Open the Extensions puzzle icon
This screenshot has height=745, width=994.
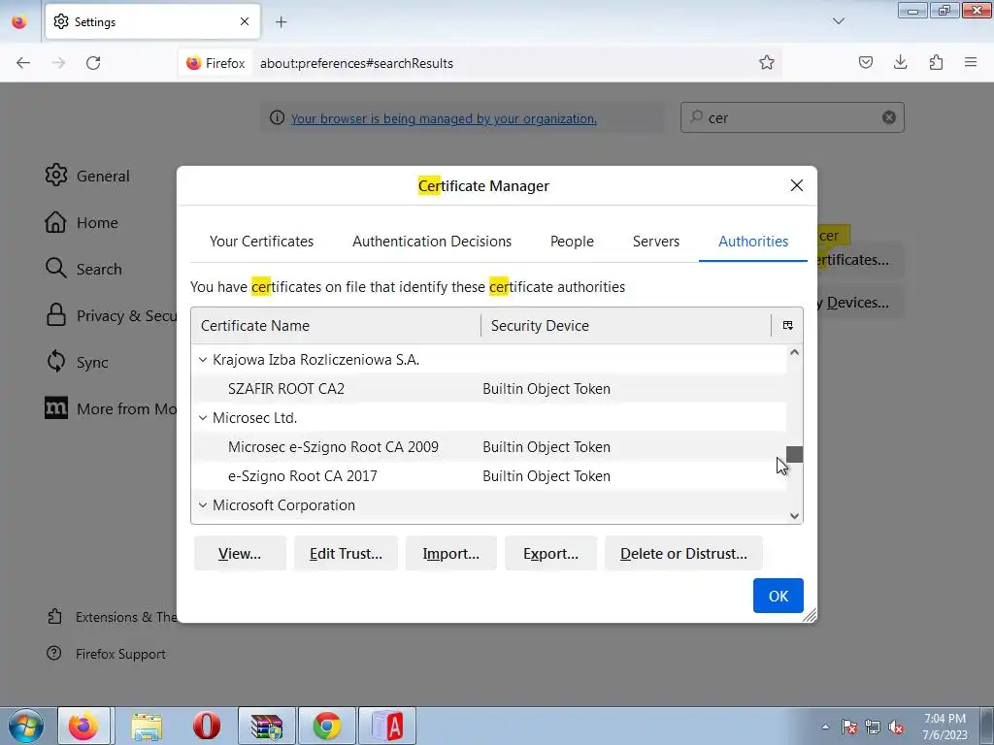point(936,62)
